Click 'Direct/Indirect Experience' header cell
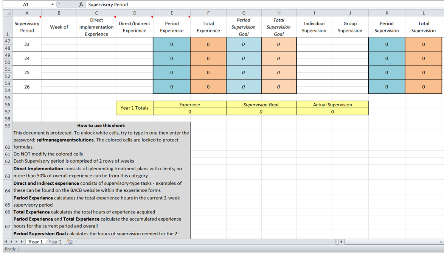This screenshot has height=266, width=444. point(135,27)
